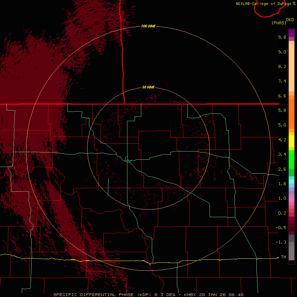Click the "9.0" legend value

click(282, 52)
